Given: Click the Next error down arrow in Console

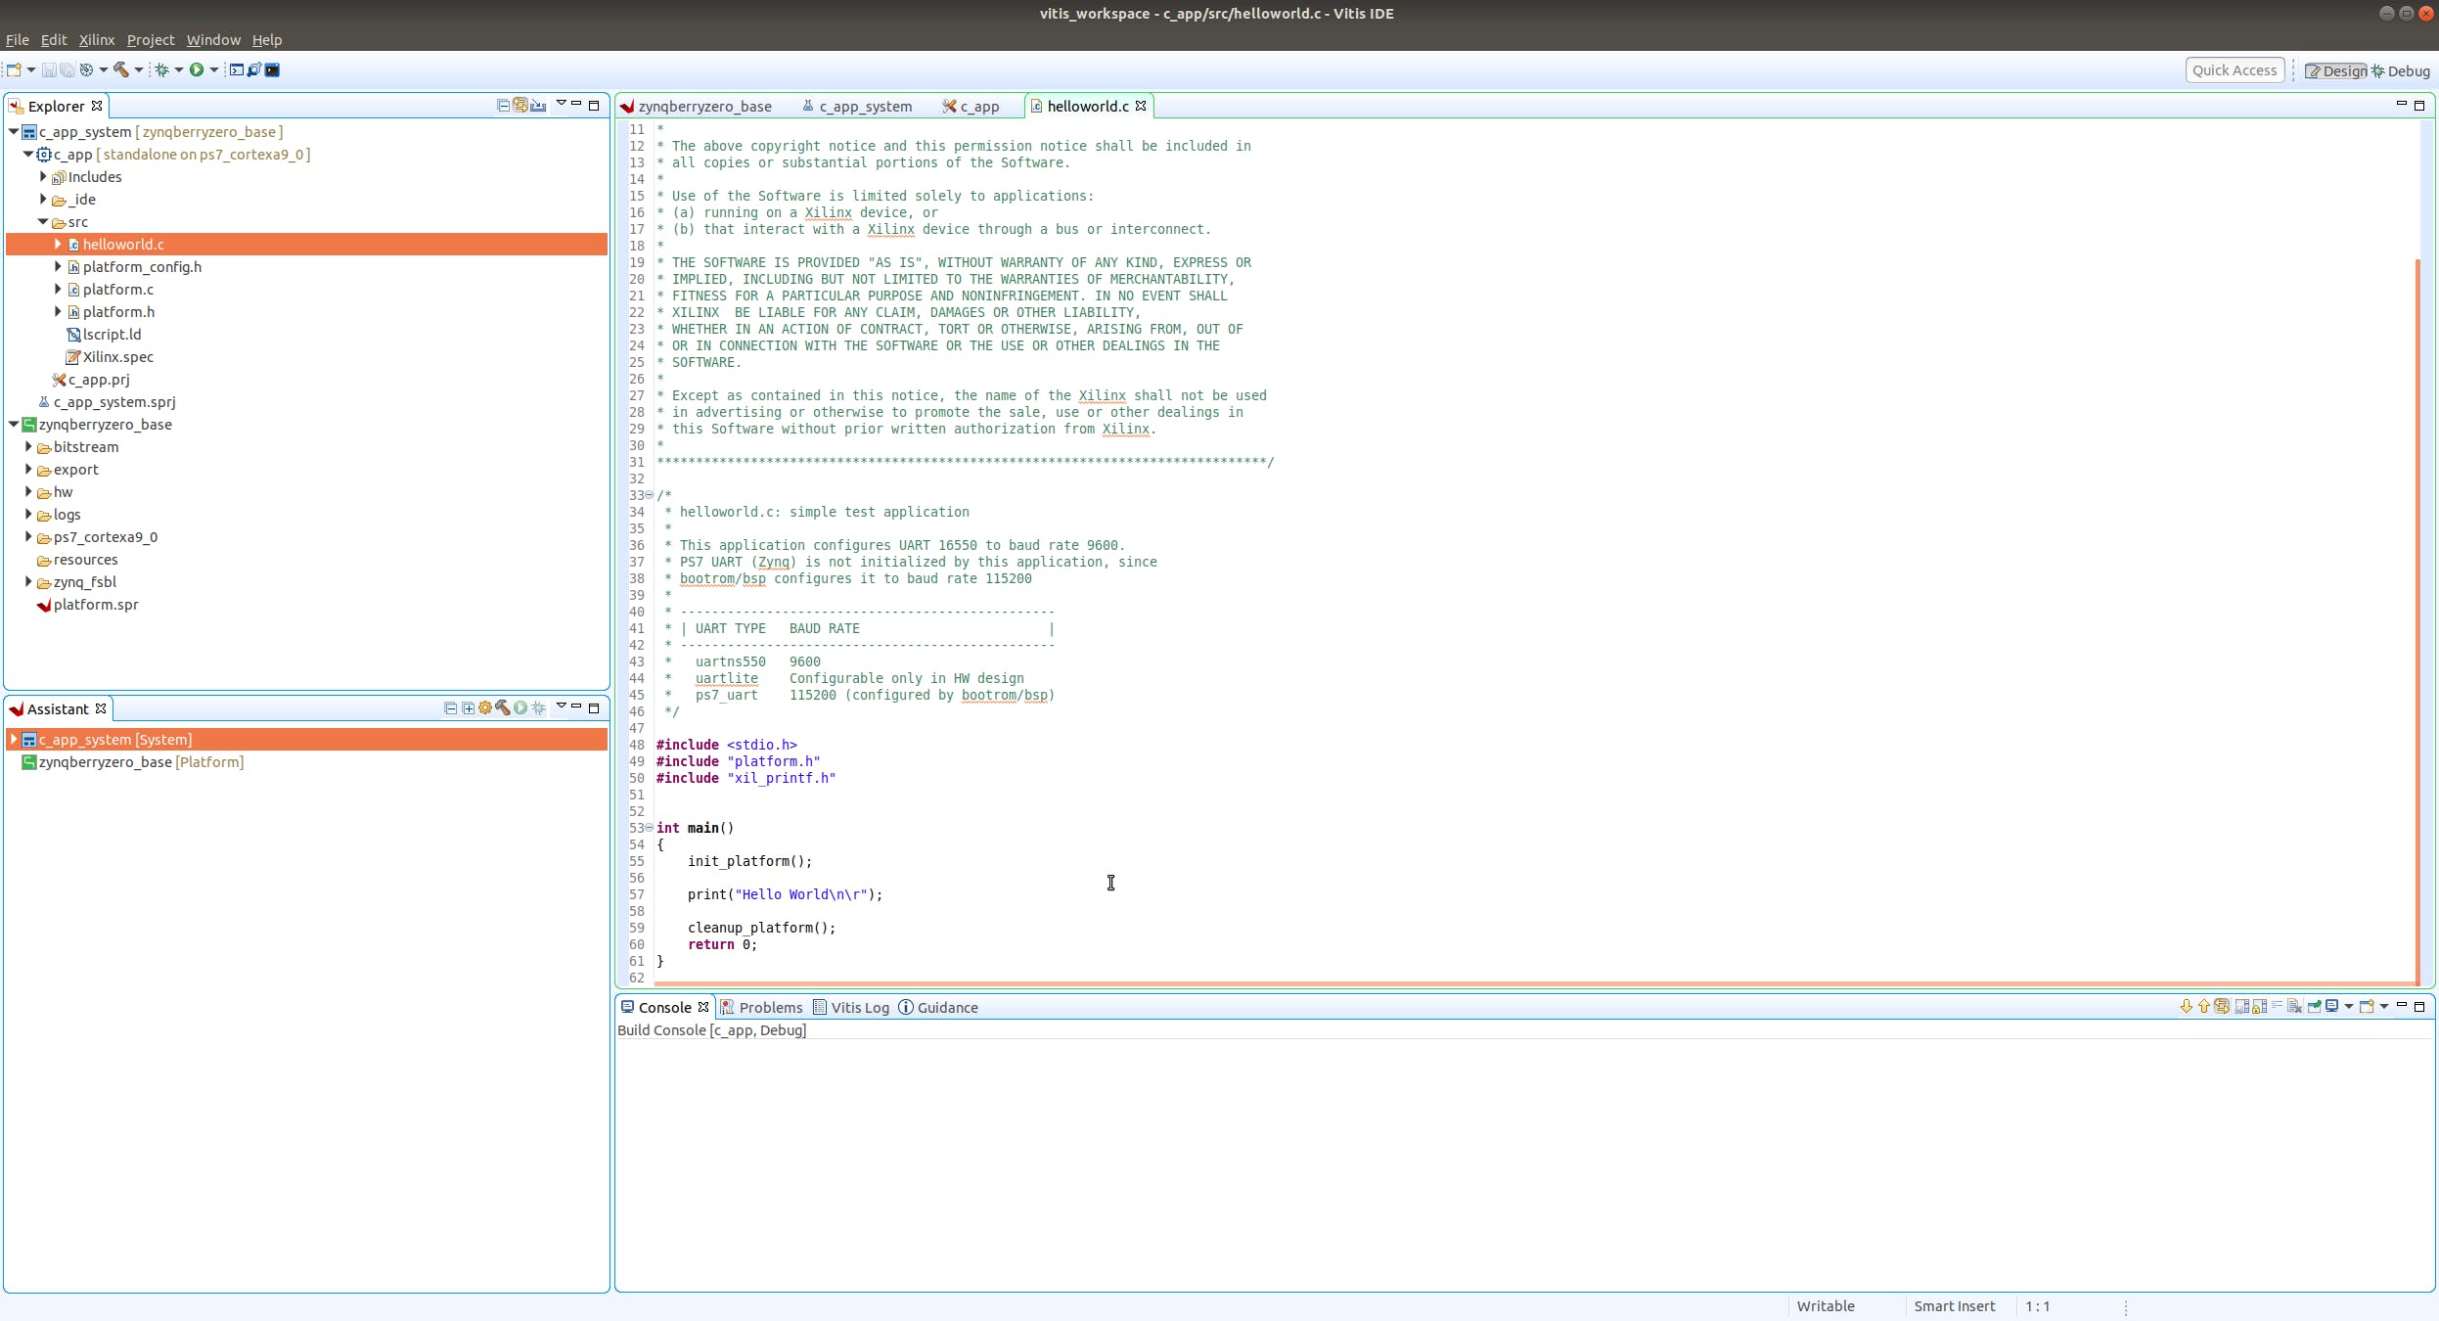Looking at the screenshot, I should pos(2187,1006).
